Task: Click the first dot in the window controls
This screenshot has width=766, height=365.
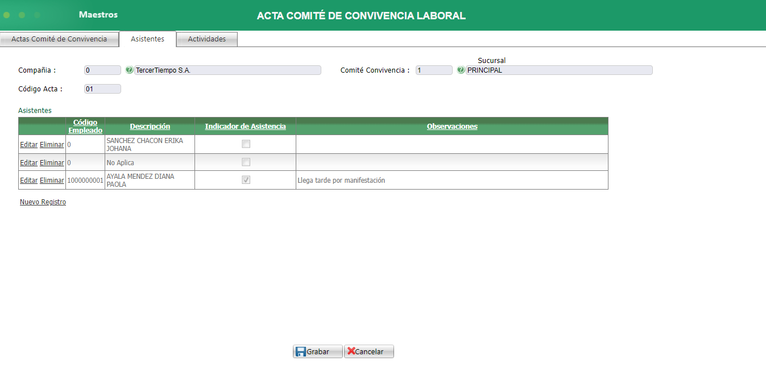Action: point(6,15)
